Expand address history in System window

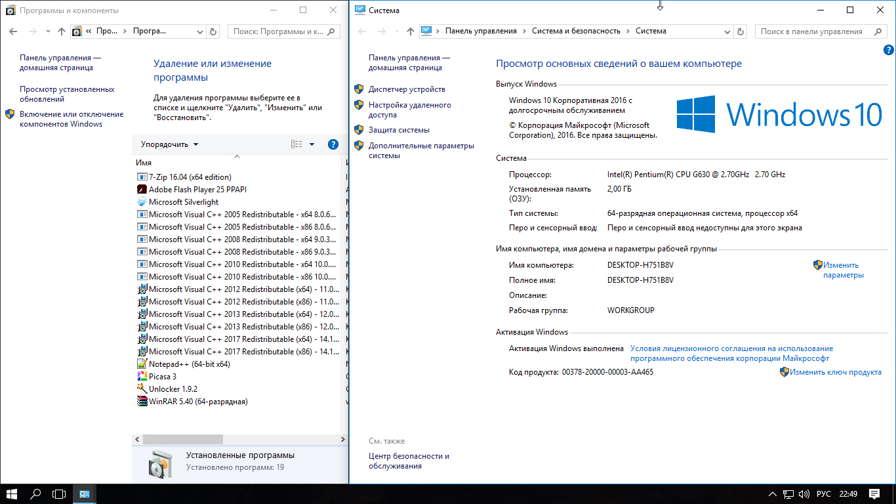(x=727, y=31)
